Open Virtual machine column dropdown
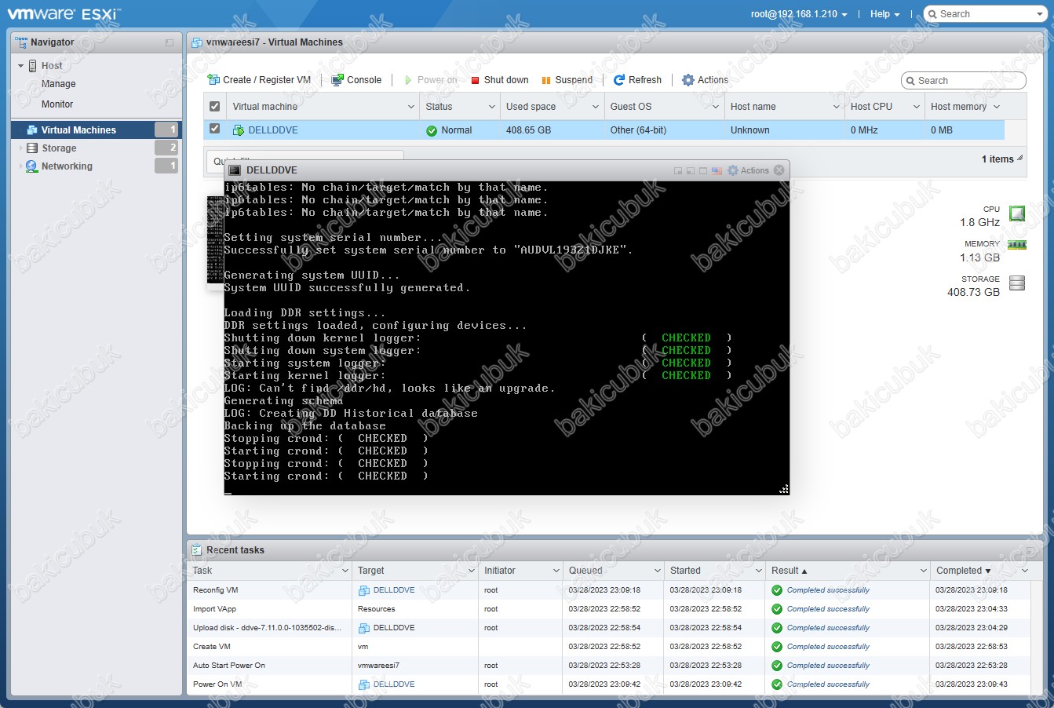Image resolution: width=1054 pixels, height=708 pixels. click(411, 107)
